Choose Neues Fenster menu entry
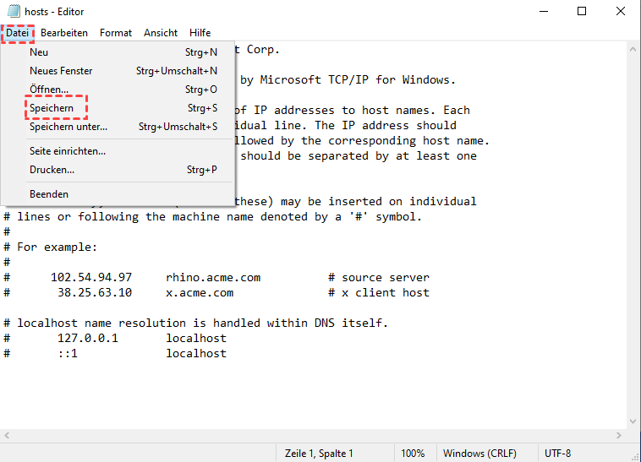Image resolution: width=641 pixels, height=462 pixels. tap(61, 71)
